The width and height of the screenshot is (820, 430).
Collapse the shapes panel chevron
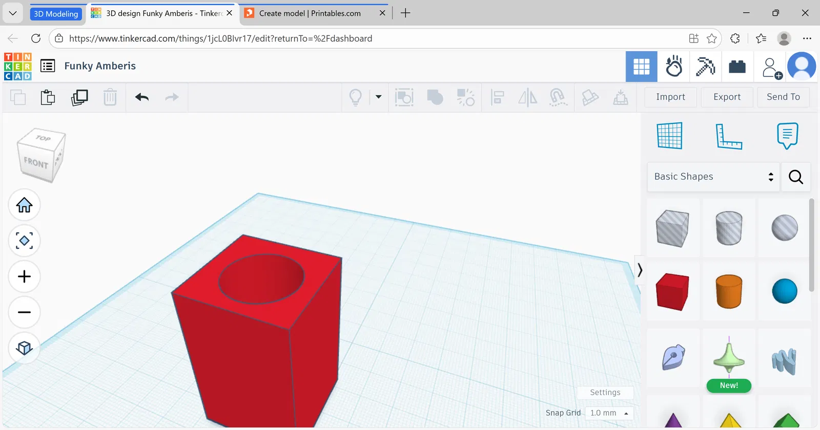pyautogui.click(x=639, y=270)
